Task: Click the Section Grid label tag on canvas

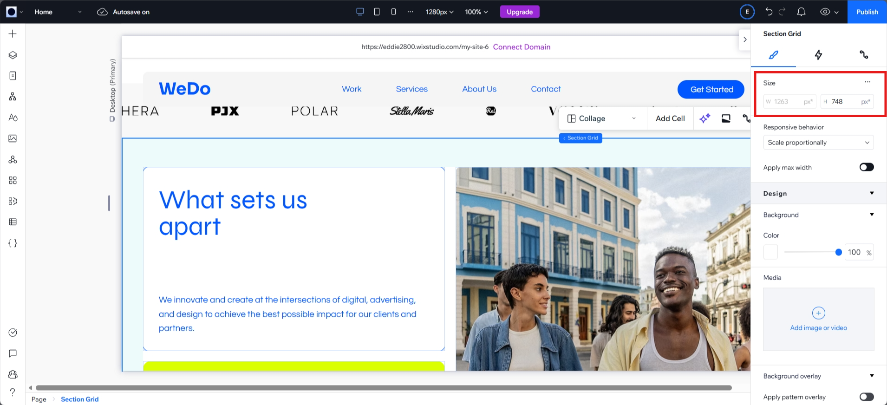Action: [580, 138]
